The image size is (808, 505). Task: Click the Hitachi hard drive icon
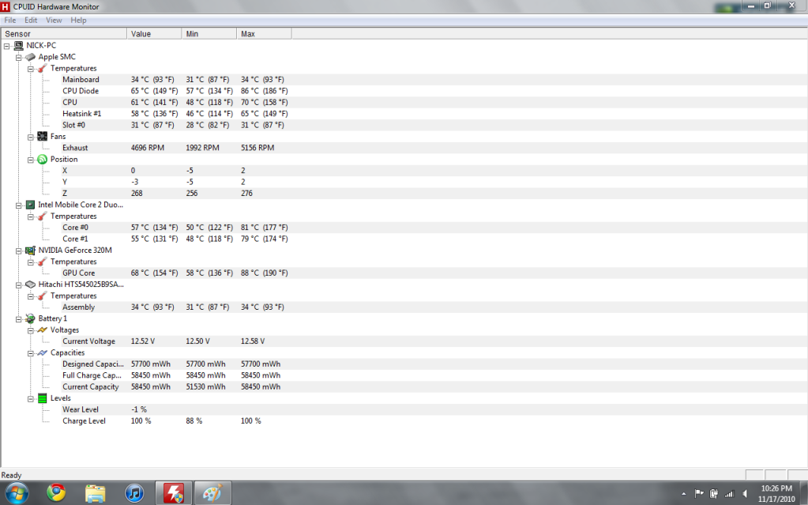click(30, 285)
